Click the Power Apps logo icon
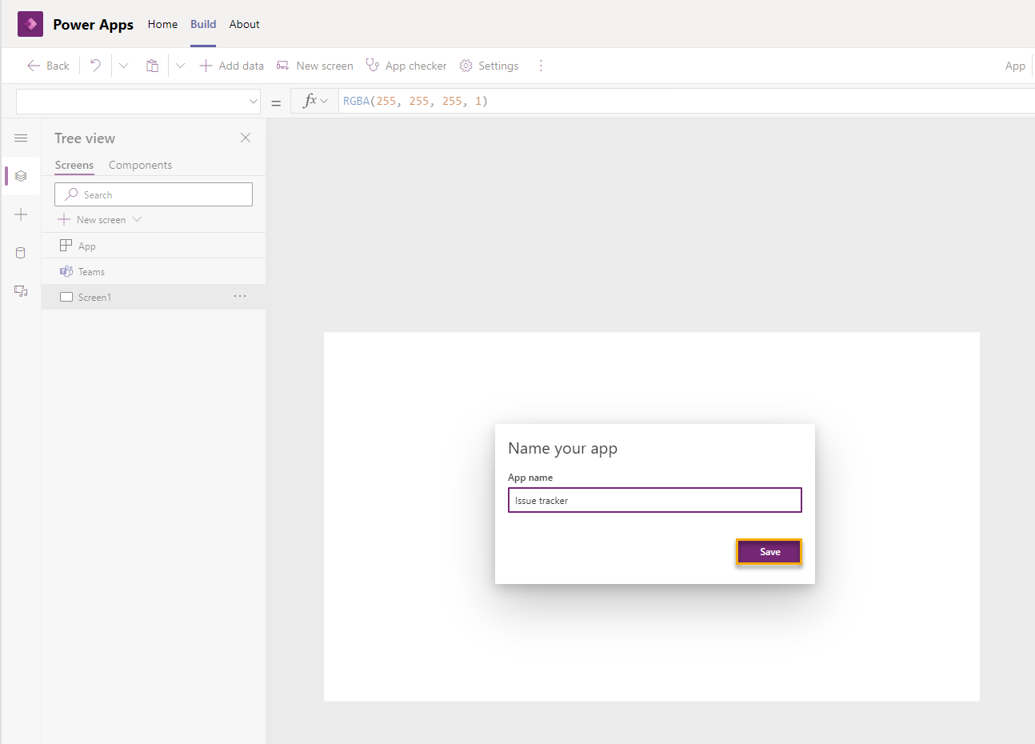This screenshot has height=744, width=1035. click(30, 24)
